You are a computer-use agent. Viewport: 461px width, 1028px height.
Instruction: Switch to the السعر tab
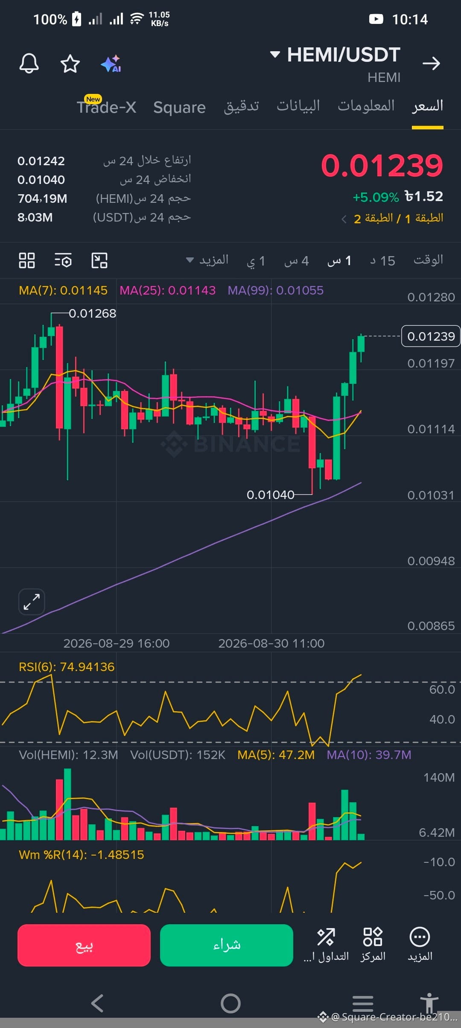click(428, 106)
